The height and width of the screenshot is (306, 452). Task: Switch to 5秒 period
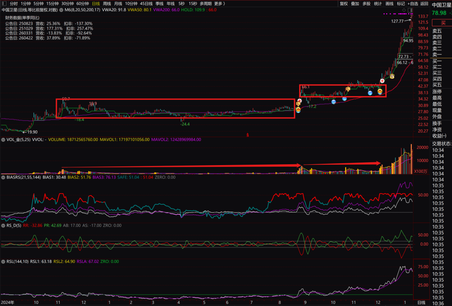point(181,4)
